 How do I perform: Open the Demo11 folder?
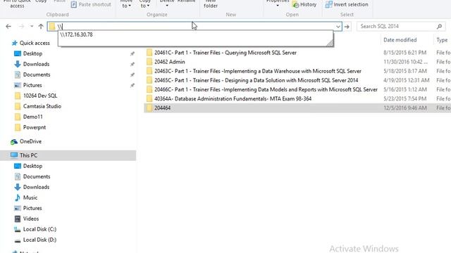33,117
